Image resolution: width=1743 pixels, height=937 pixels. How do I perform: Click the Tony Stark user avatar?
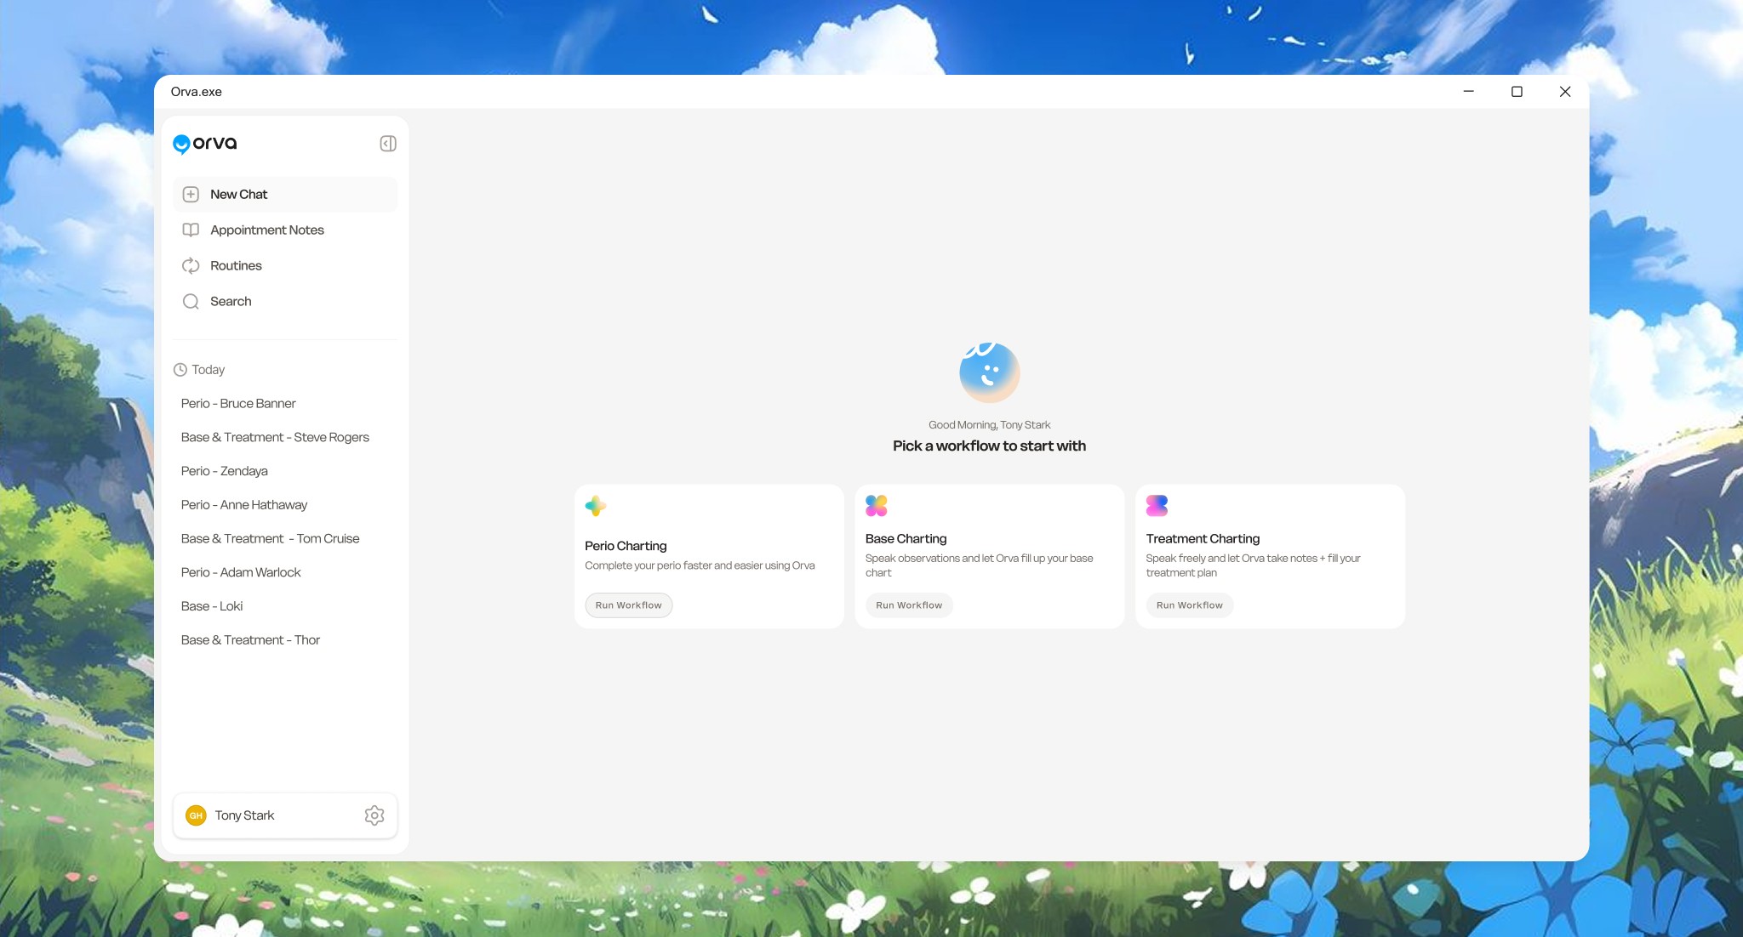click(196, 815)
